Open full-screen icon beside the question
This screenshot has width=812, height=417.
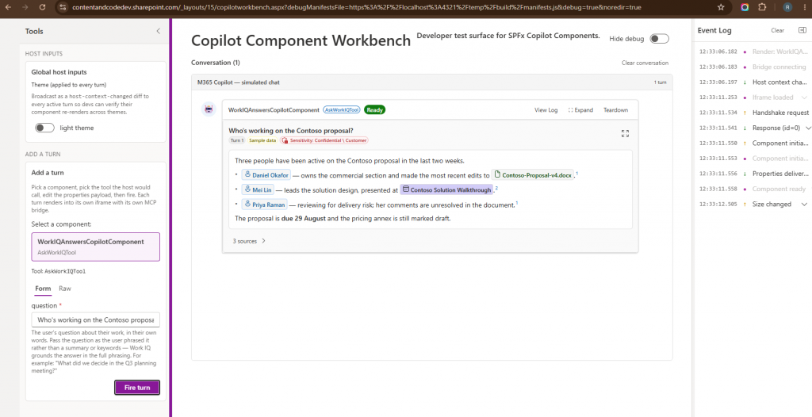coord(625,134)
